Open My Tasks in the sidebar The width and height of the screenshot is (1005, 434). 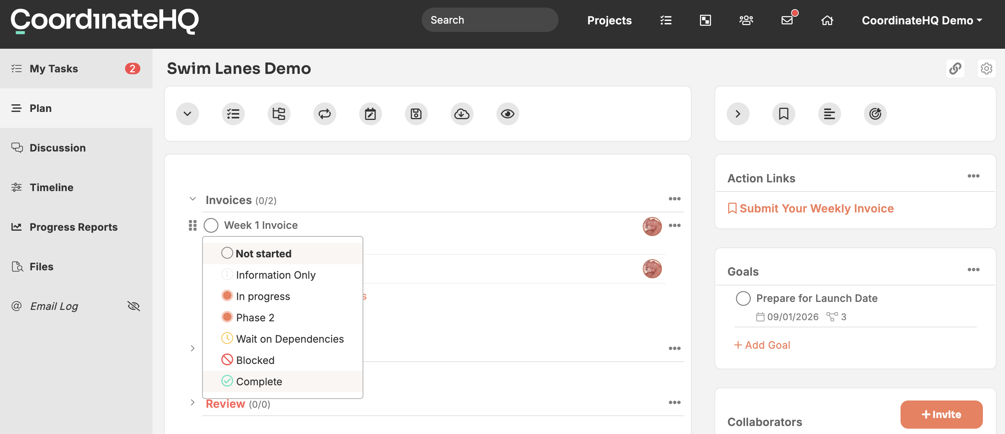point(76,69)
